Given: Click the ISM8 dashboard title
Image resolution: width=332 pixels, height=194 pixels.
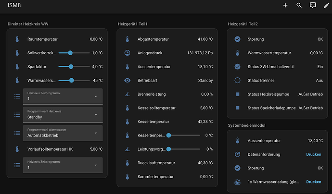Looking at the screenshot, I should (x=14, y=5).
